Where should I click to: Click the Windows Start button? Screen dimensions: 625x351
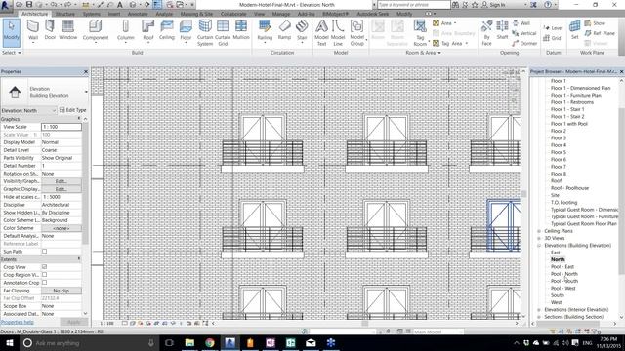(9, 342)
